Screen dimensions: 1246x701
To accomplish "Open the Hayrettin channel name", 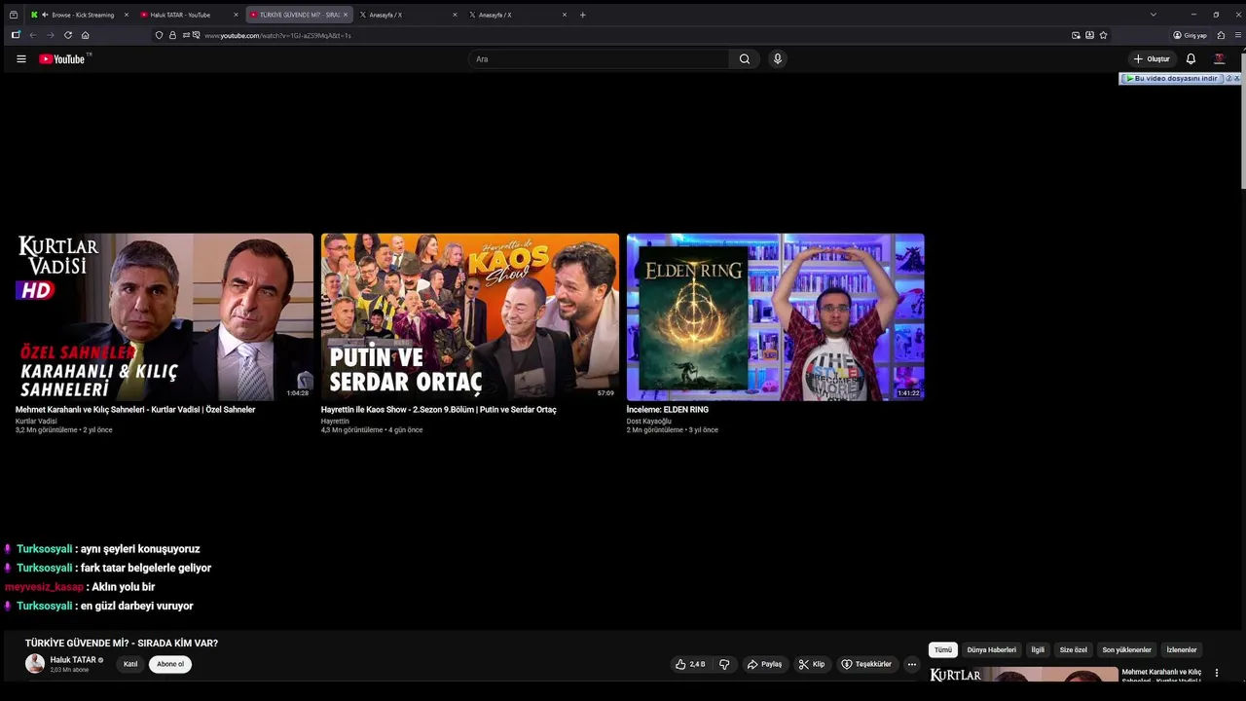I will tap(335, 422).
